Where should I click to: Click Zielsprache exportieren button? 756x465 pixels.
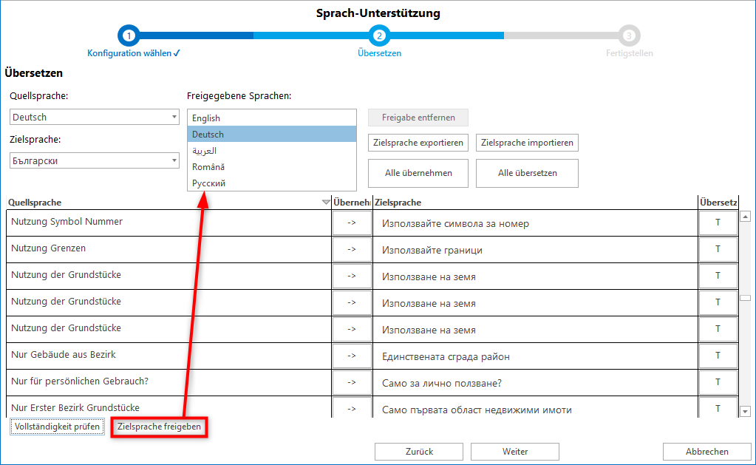click(x=418, y=143)
